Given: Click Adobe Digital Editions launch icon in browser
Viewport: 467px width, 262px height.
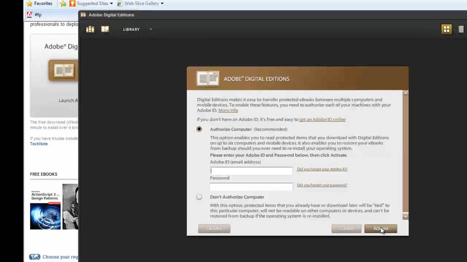Looking at the screenshot, I should pos(63,70).
